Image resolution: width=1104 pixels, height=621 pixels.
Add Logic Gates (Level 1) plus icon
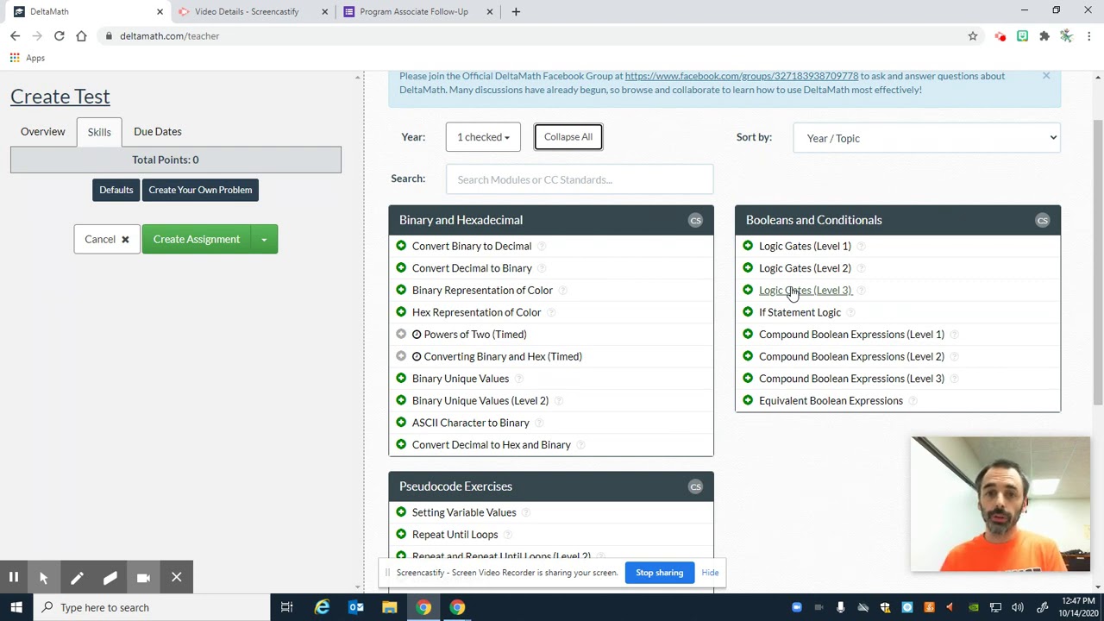click(x=748, y=246)
